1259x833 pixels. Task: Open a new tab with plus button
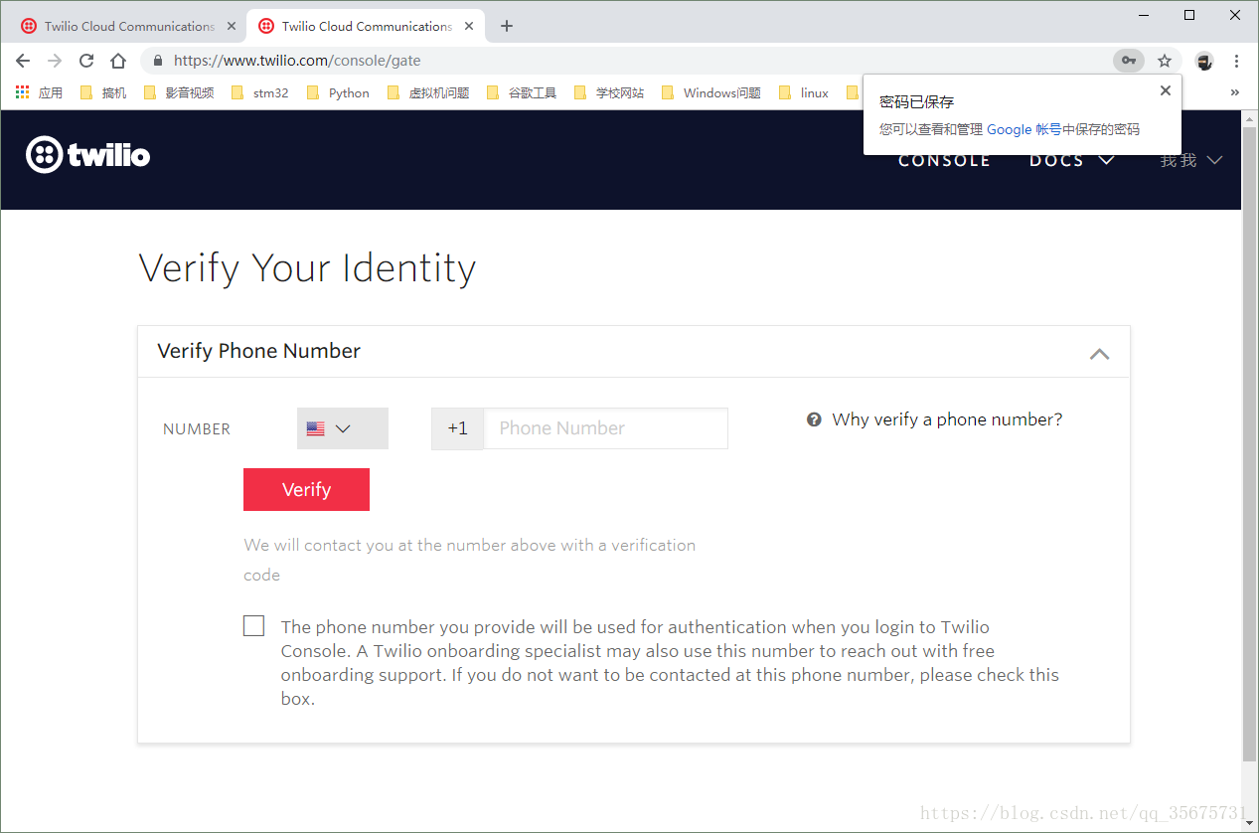coord(507,26)
